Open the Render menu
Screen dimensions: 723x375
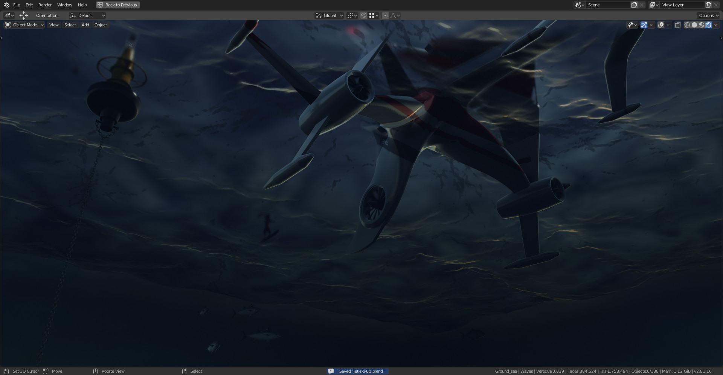point(45,5)
